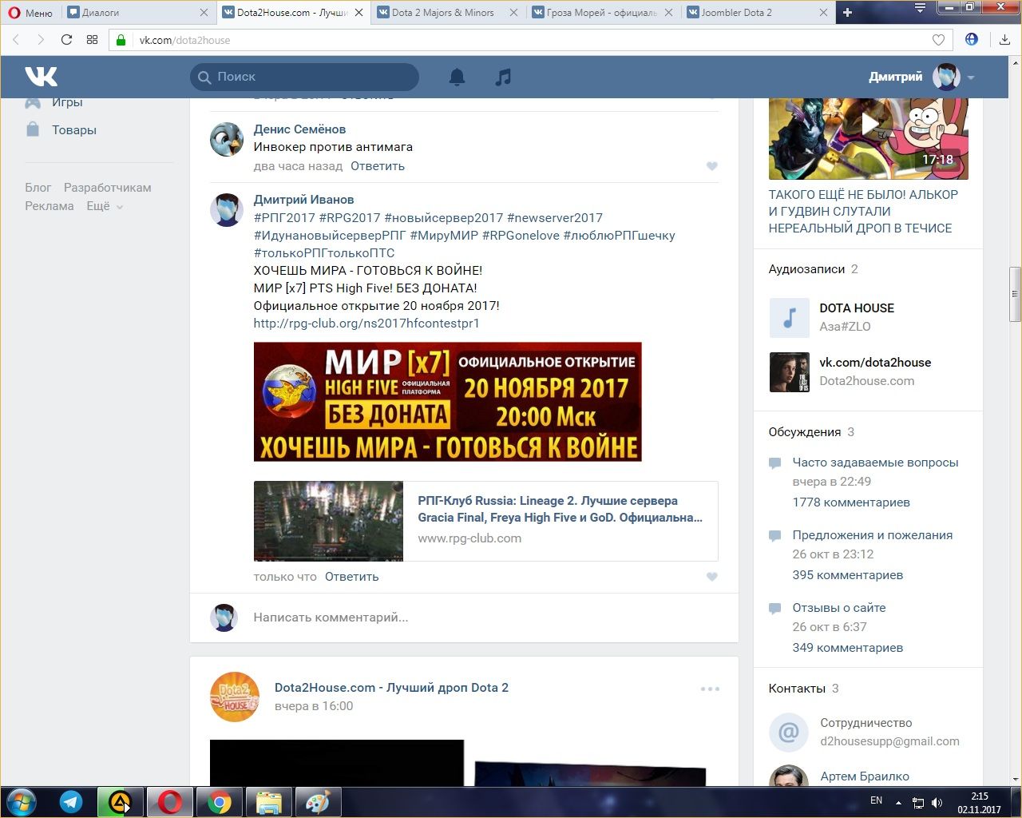The image size is (1022, 818).
Task: Launch Telegram from the taskbar
Action: 71,801
